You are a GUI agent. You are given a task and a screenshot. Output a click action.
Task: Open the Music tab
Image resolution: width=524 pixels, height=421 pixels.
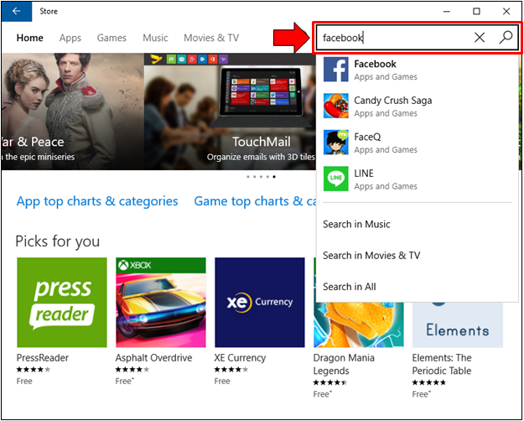coord(155,38)
